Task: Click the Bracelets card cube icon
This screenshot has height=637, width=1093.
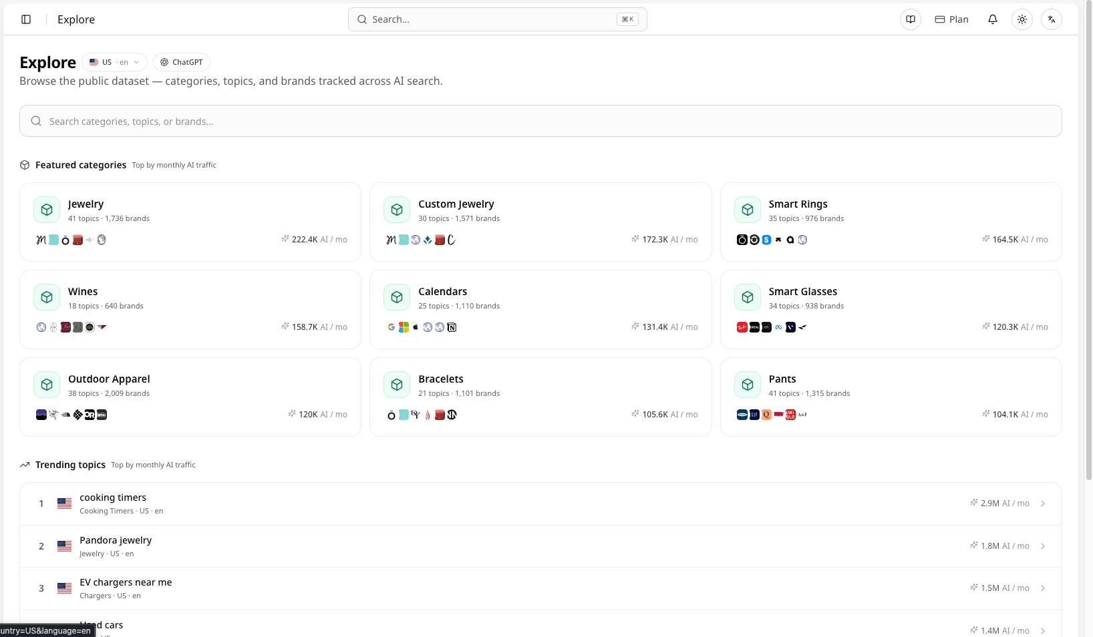Action: click(x=397, y=385)
